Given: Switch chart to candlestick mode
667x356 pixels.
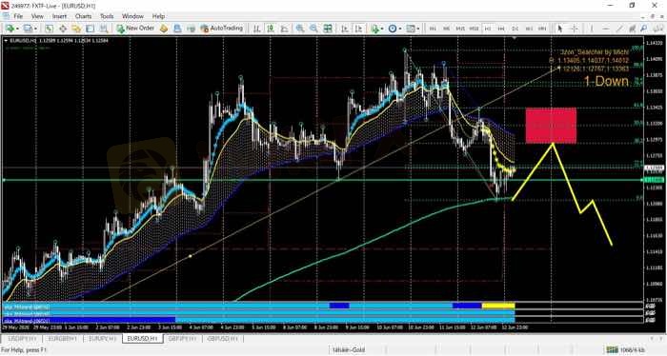Looking at the screenshot, I should [271, 29].
